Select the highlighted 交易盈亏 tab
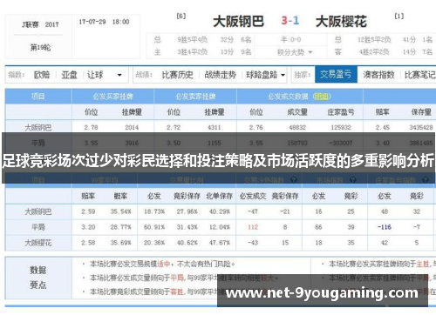The image size is (436, 315). tap(336, 75)
